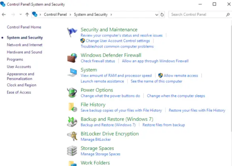The width and height of the screenshot is (232, 166).
Task: Click the Back arrow in navigation bar
Action: (x=4, y=15)
